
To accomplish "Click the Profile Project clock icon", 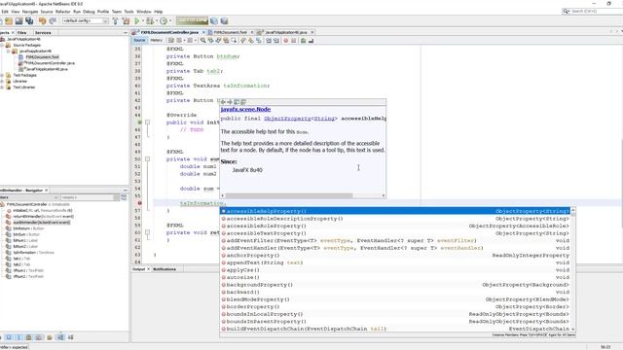I will 164,20.
